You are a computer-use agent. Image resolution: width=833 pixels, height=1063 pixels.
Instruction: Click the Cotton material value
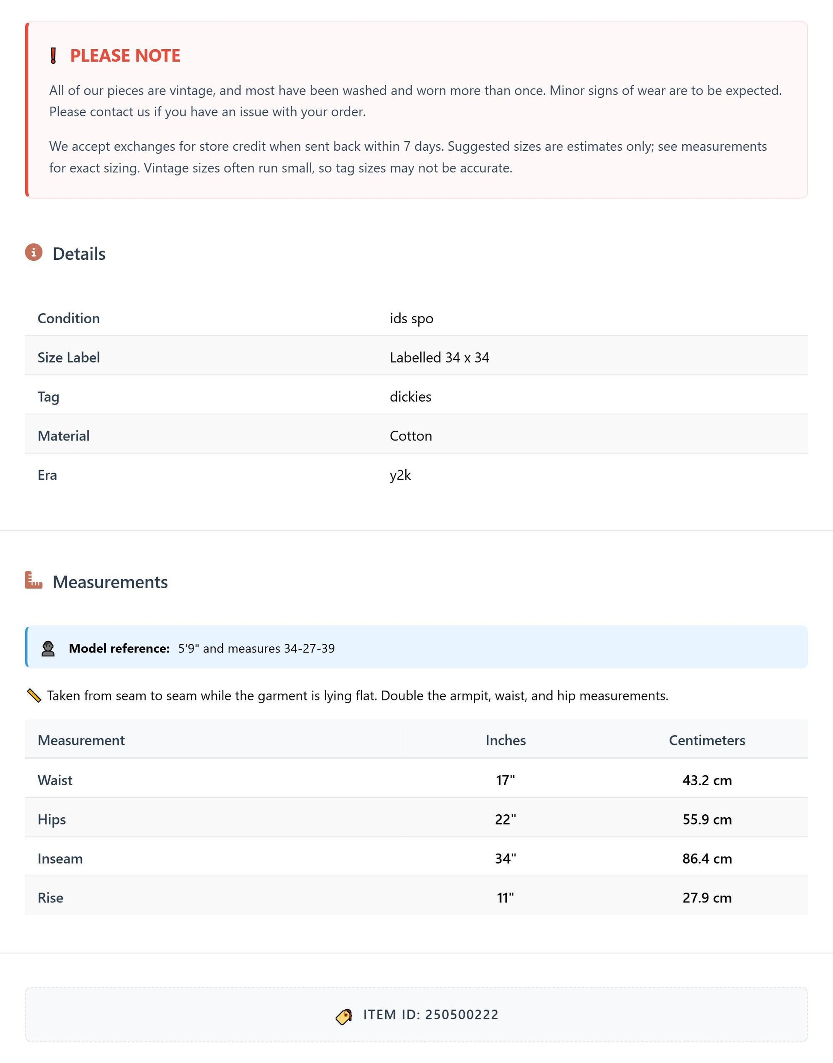[411, 436]
